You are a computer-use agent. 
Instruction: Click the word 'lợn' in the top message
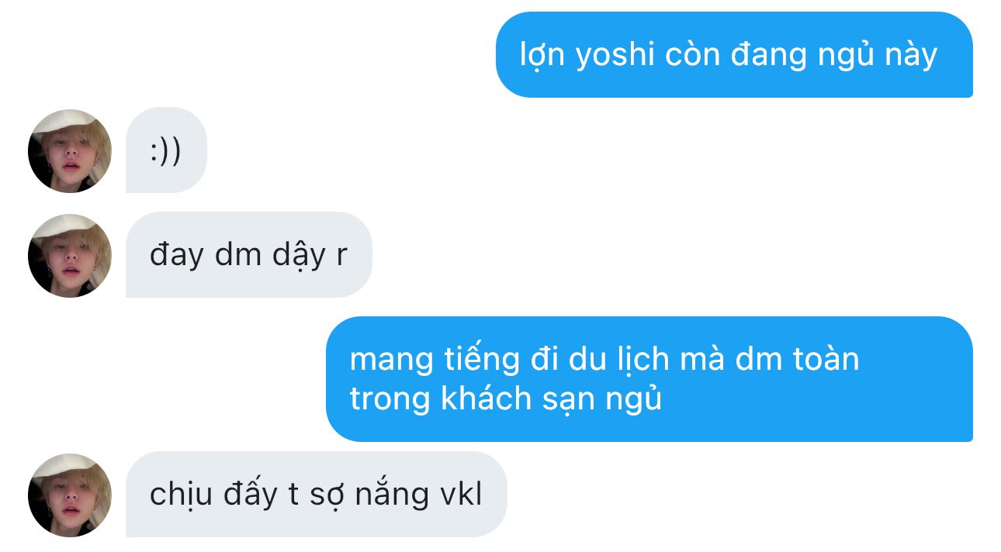click(542, 56)
